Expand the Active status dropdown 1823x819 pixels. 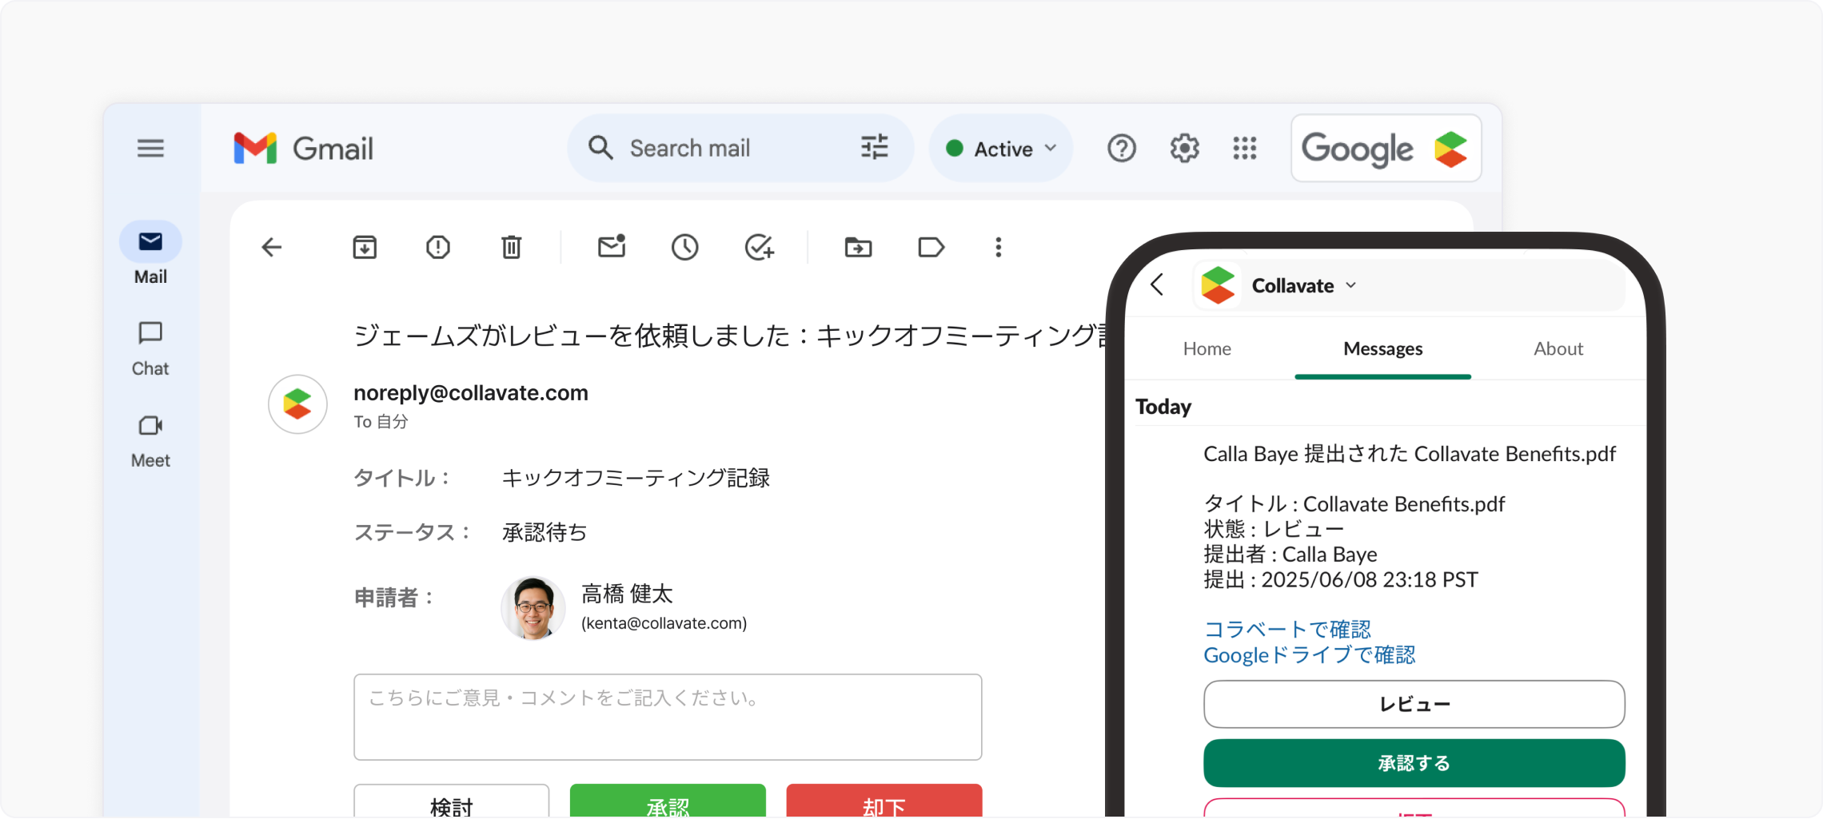tap(1001, 149)
